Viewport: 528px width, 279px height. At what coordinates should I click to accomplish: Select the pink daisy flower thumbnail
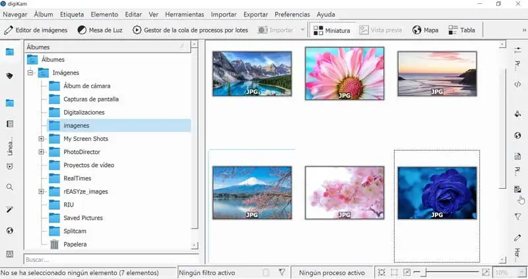coord(345,74)
